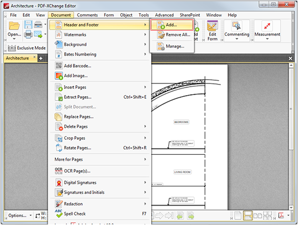Click the Exclusive Mode icon
298x225 pixels.
pyautogui.click(x=12, y=48)
